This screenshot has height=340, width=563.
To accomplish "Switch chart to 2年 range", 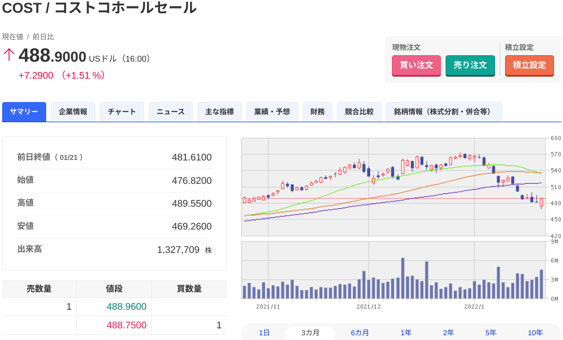I will pos(448,333).
